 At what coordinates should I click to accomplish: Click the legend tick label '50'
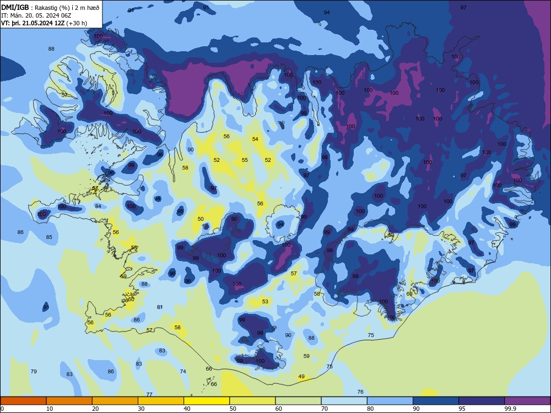(x=233, y=409)
